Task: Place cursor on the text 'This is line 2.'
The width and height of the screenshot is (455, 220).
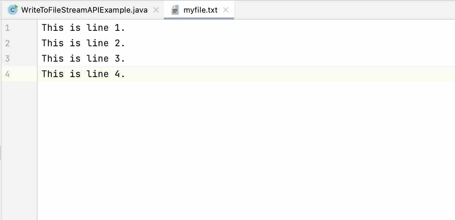Action: click(83, 43)
